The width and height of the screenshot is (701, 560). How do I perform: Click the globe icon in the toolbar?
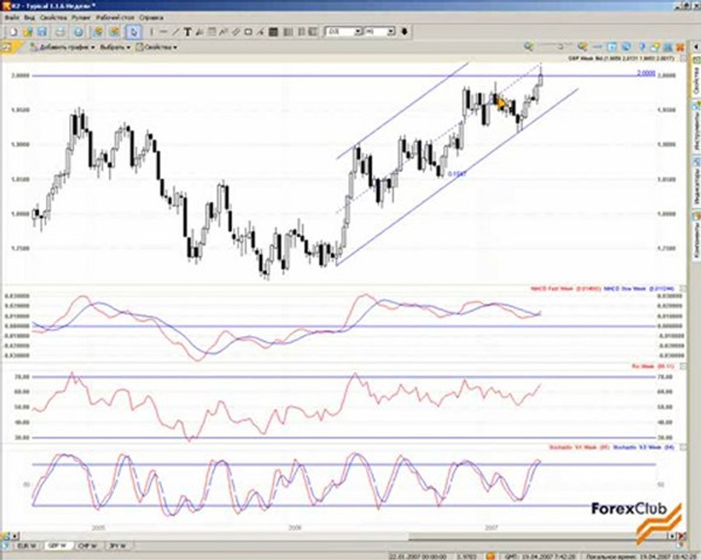tap(78, 32)
